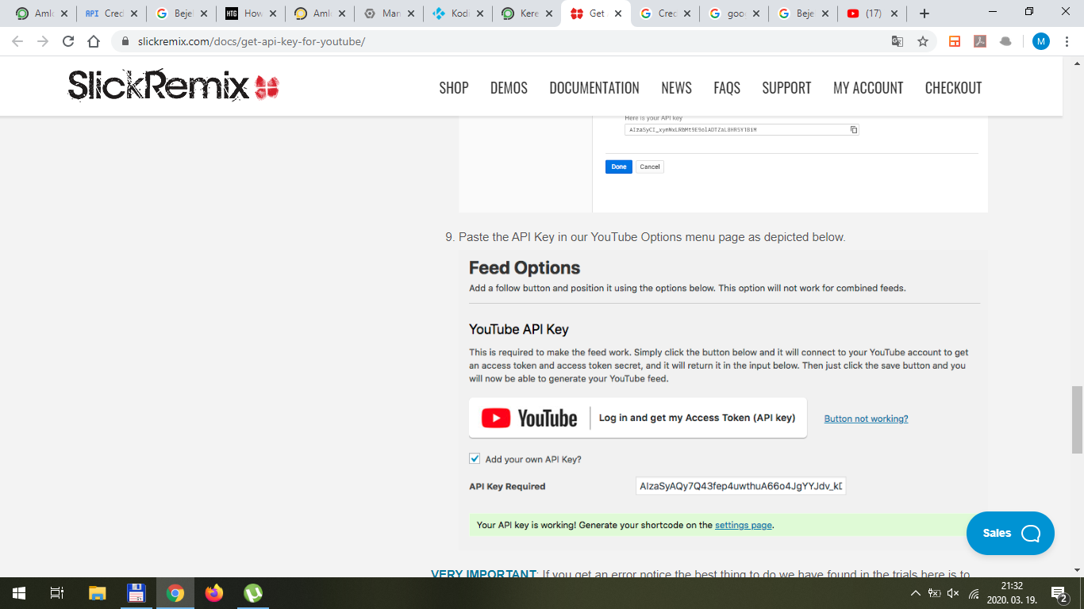
Task: Open the CHECKOUT menu item
Action: click(953, 88)
